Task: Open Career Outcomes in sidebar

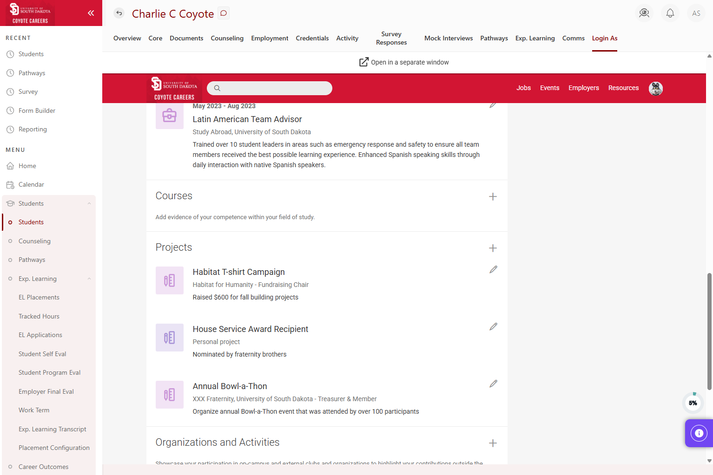Action: pos(43,467)
